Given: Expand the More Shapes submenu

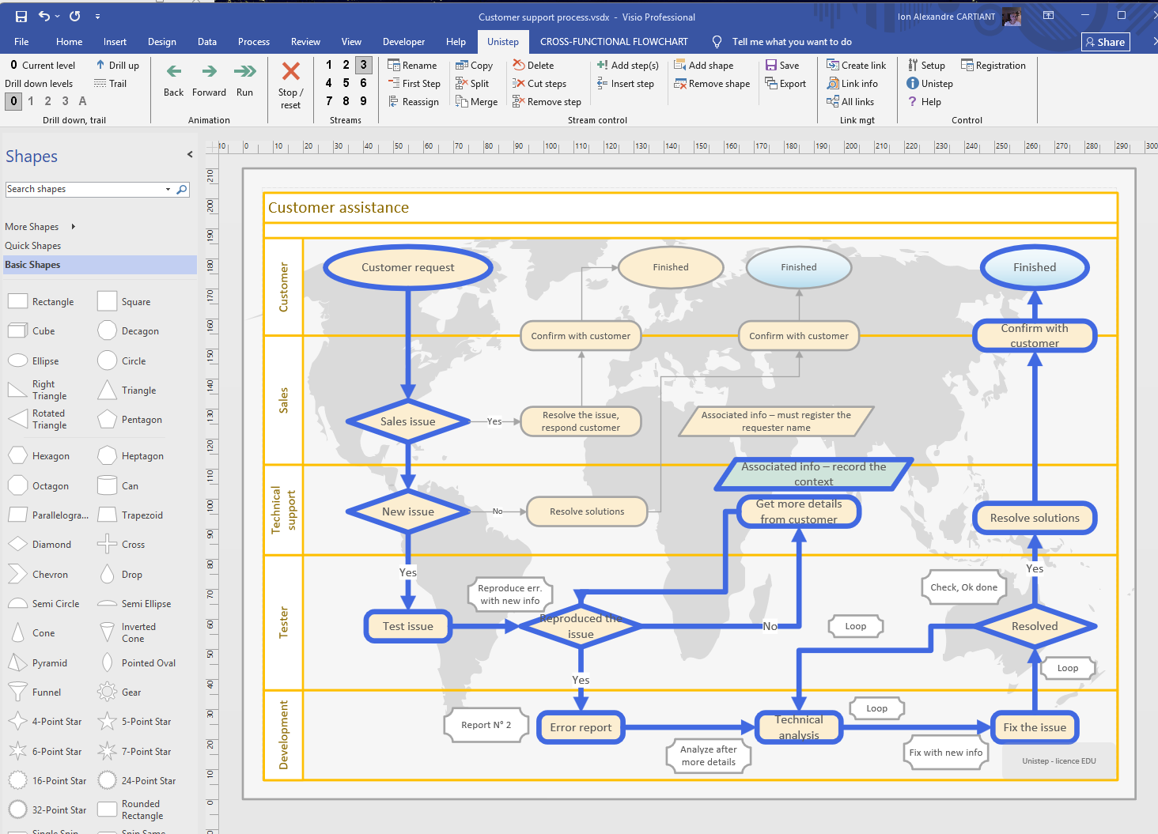Looking at the screenshot, I should 74,227.
